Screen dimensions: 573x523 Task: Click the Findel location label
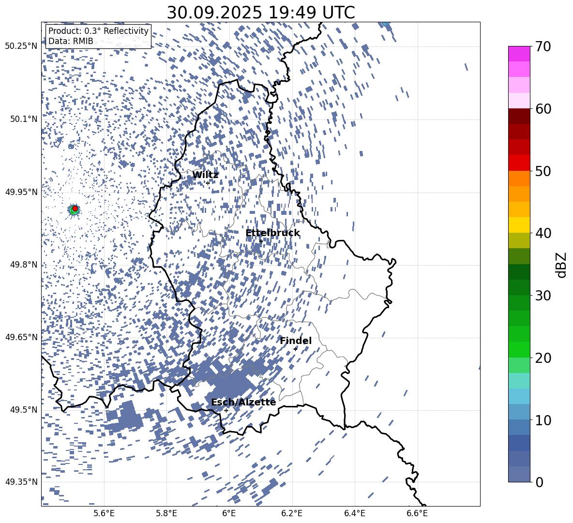pyautogui.click(x=296, y=341)
